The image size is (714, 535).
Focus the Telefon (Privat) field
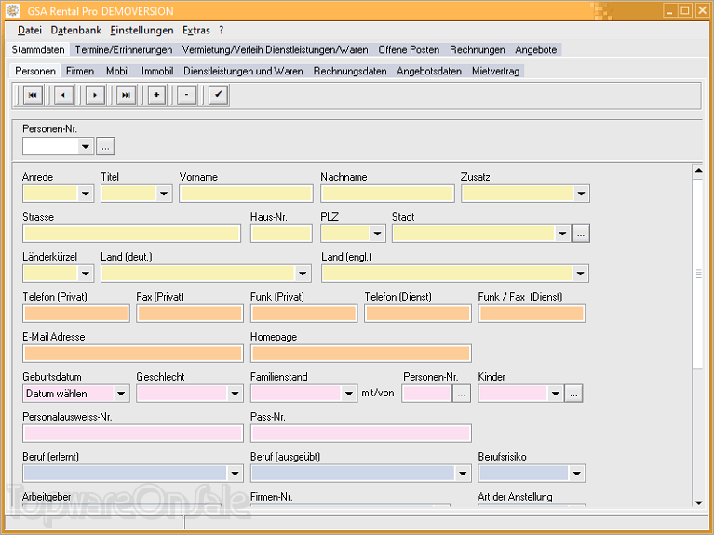click(x=76, y=314)
